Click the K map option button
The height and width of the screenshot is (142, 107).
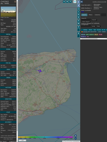click(x=78, y=17)
